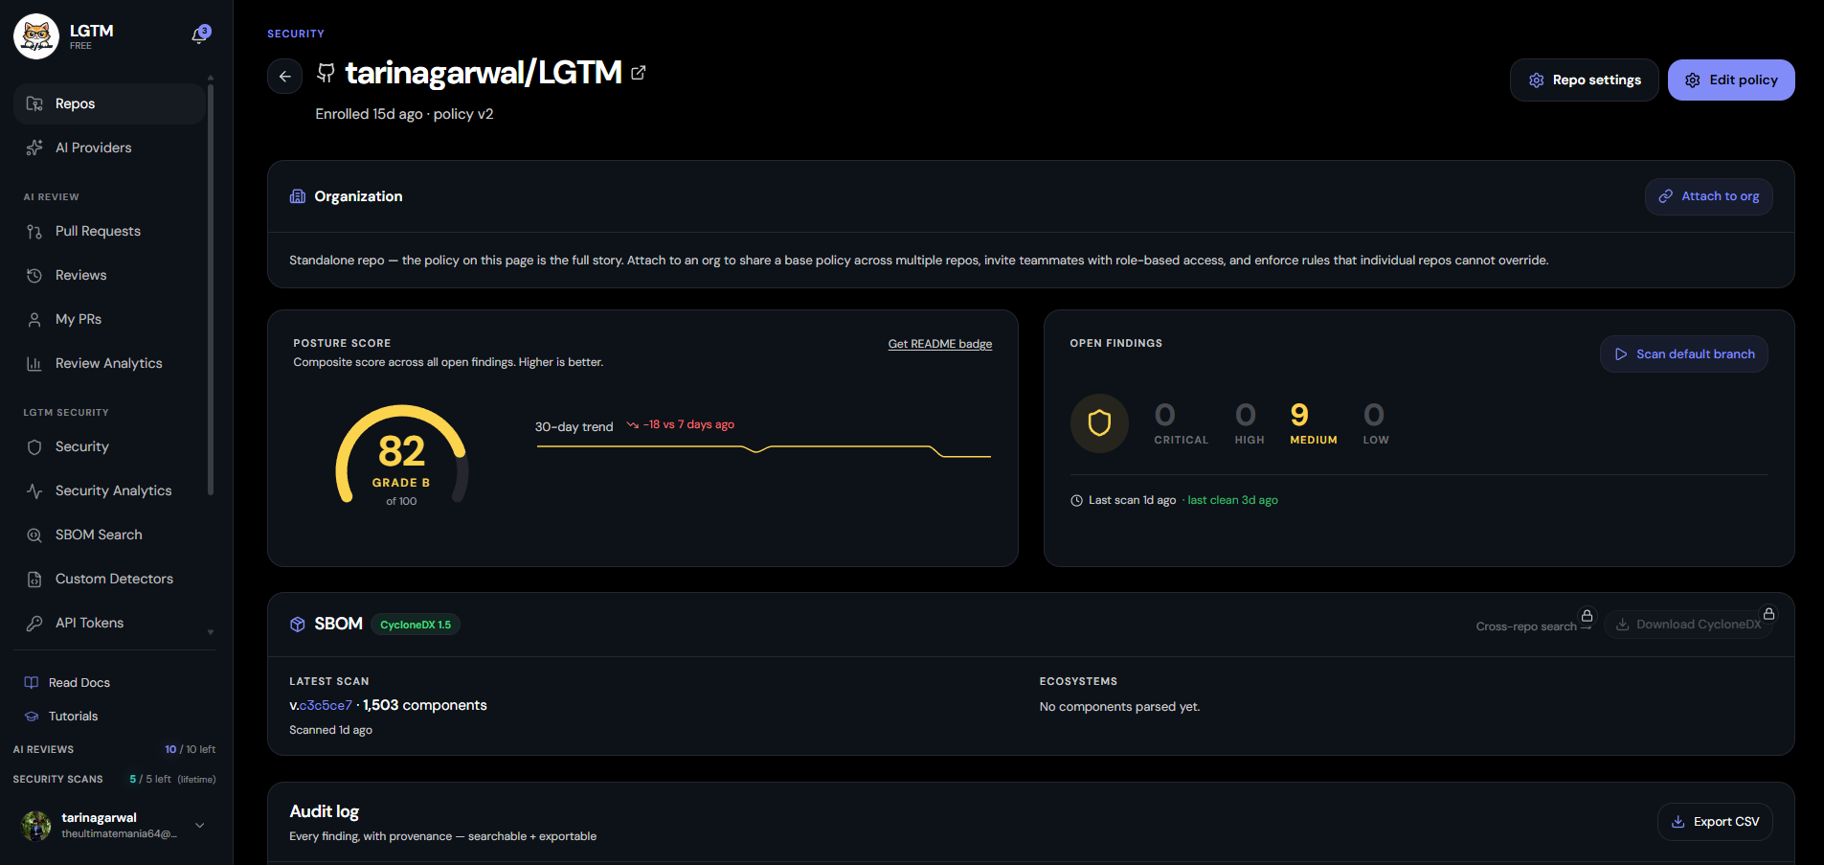Click the 0 High findings count
This screenshot has width=1824, height=865.
coord(1245,415)
